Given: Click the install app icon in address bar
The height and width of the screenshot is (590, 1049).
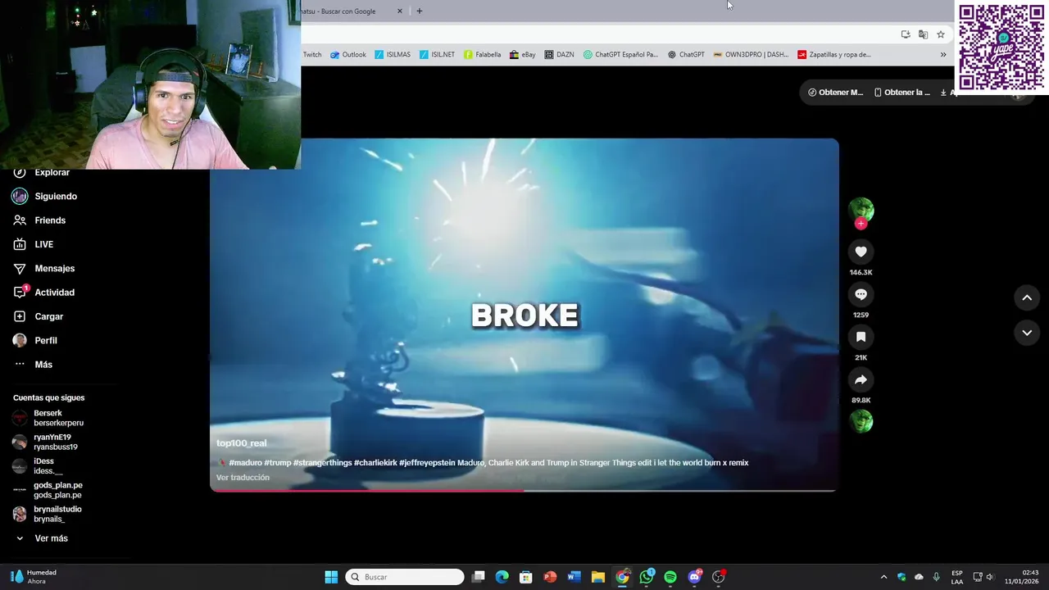Looking at the screenshot, I should (x=906, y=34).
